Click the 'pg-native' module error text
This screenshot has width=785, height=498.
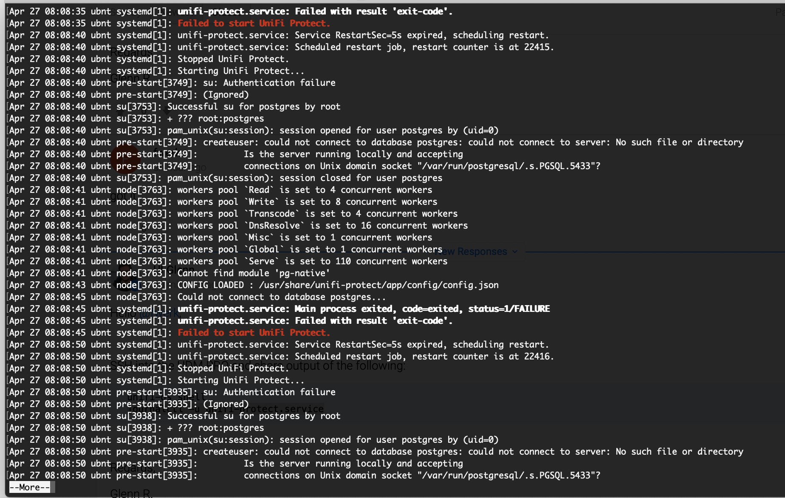253,273
